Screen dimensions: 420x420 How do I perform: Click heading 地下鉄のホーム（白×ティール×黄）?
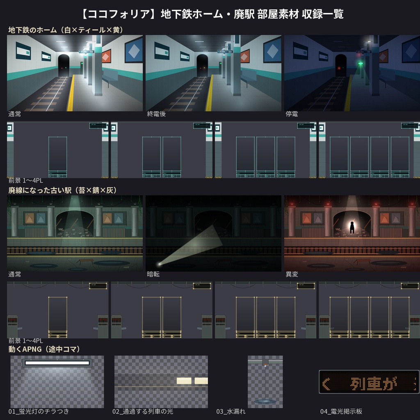[67, 30]
